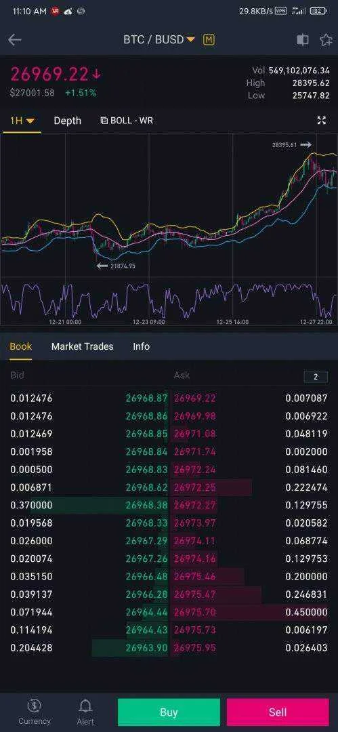Screen dimensions: 338x732
Task: Select ask price 26969.98
Action: (x=194, y=416)
